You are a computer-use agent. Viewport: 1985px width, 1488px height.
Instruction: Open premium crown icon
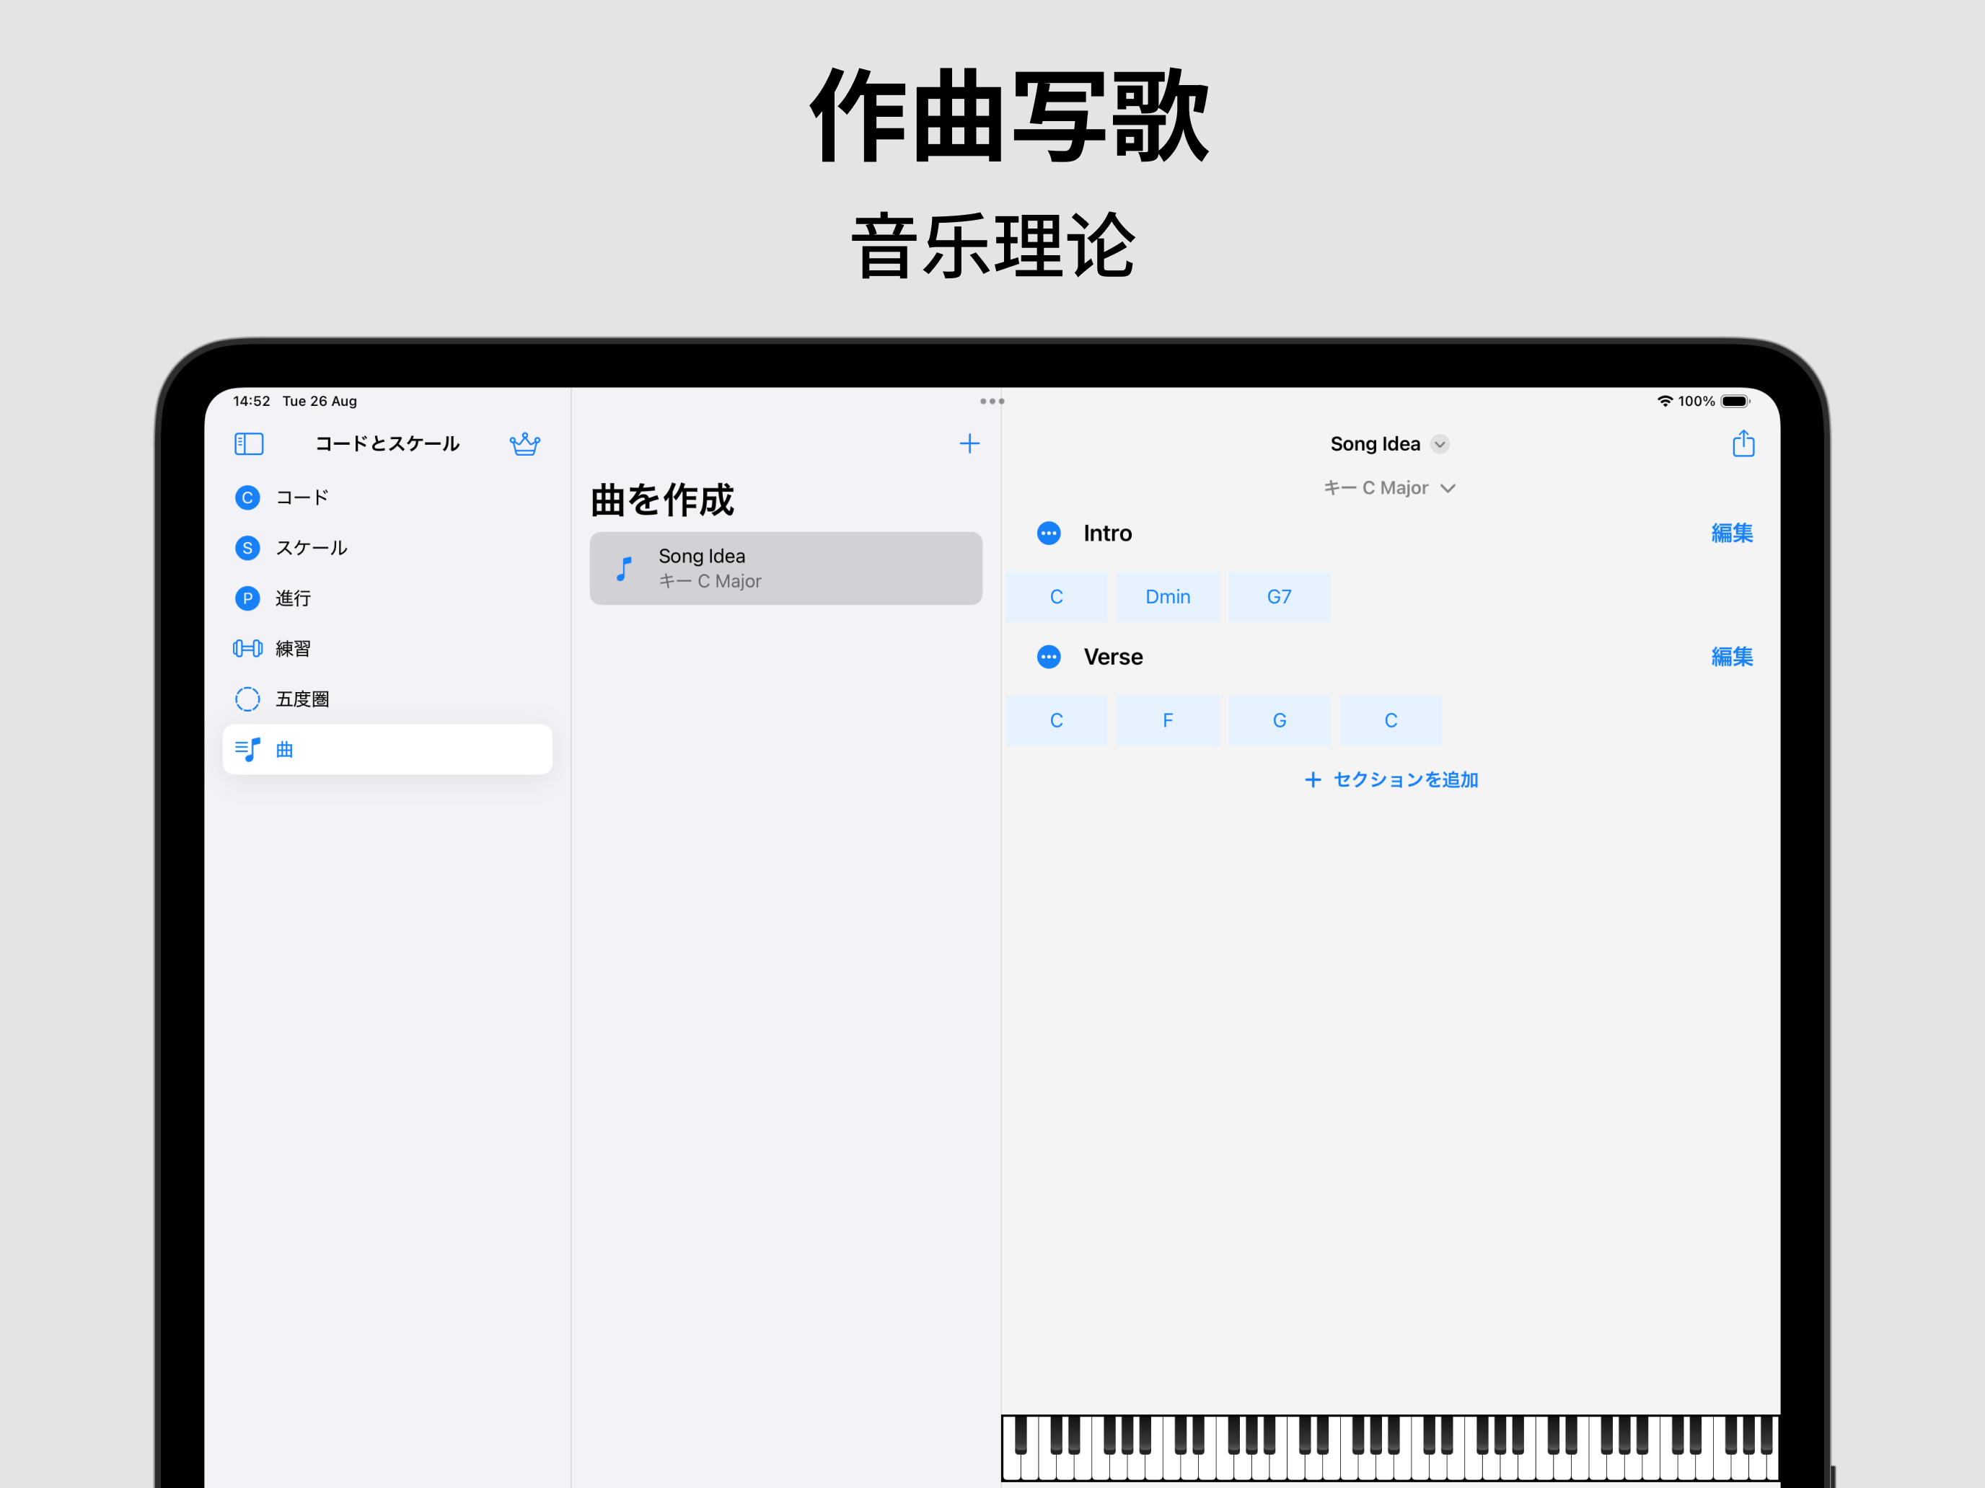525,444
